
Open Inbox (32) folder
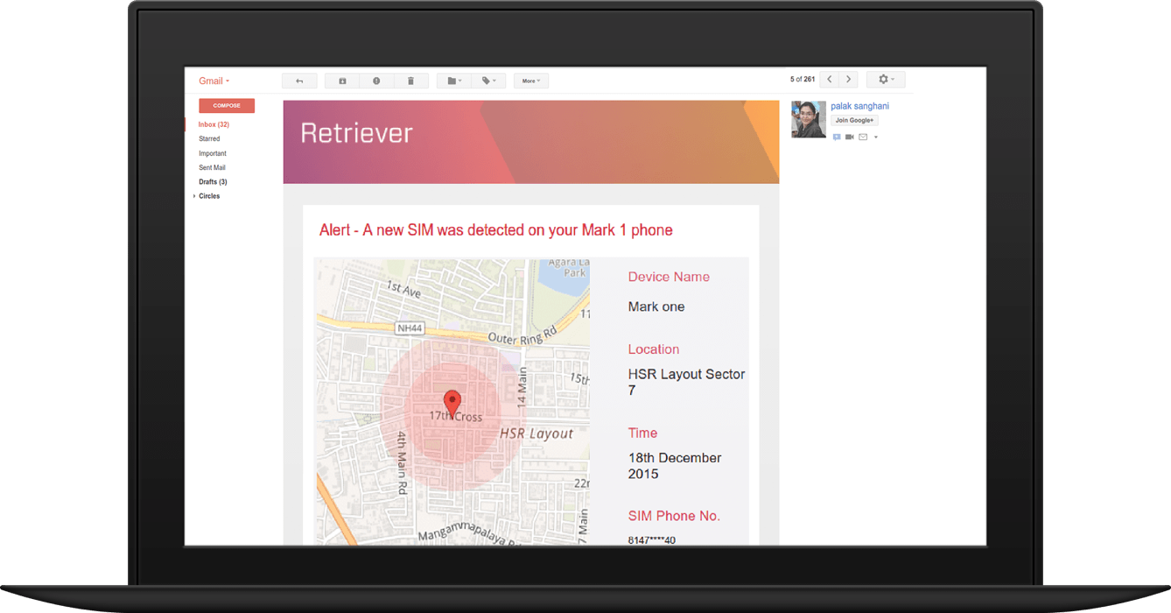[214, 124]
